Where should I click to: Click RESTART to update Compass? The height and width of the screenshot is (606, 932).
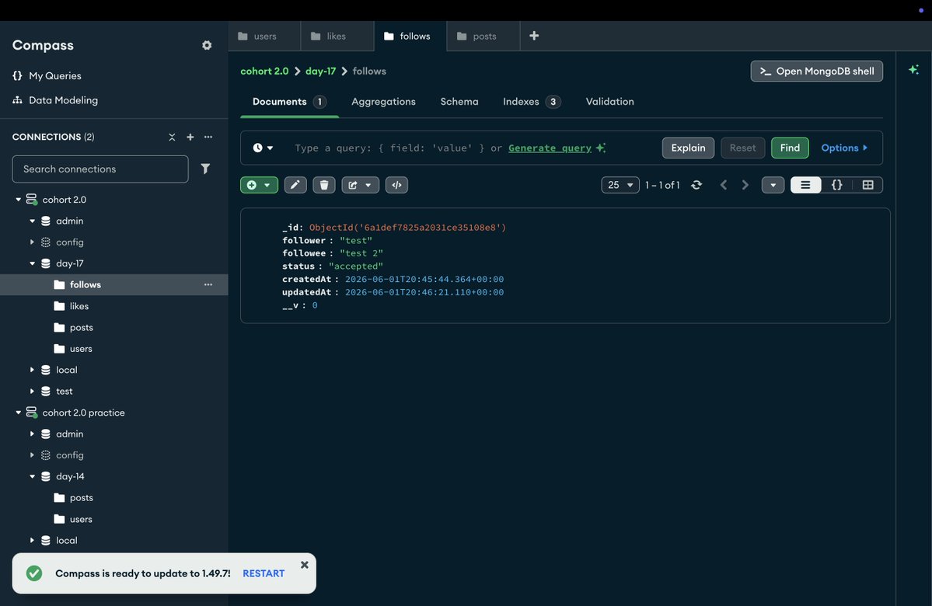click(264, 573)
